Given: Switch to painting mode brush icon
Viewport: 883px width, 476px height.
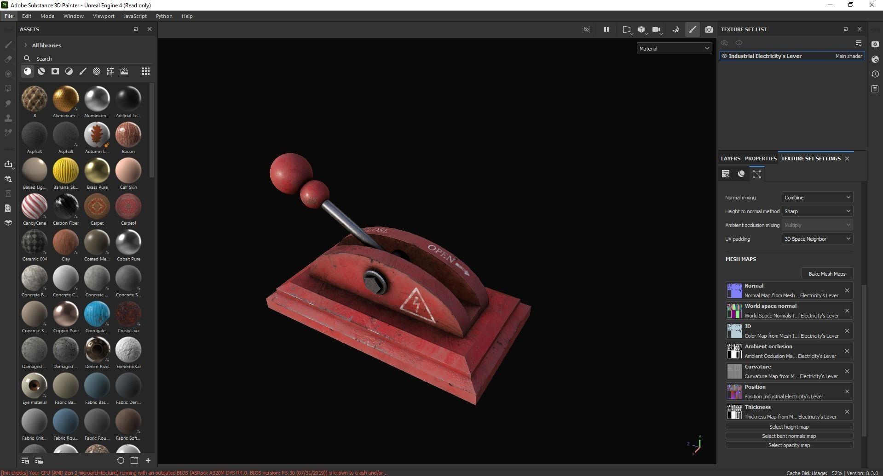Looking at the screenshot, I should pos(693,29).
